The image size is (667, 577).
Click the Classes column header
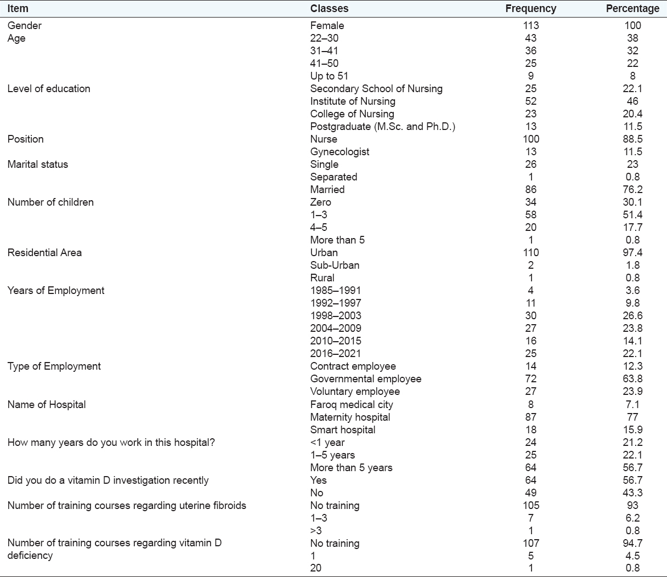click(329, 9)
